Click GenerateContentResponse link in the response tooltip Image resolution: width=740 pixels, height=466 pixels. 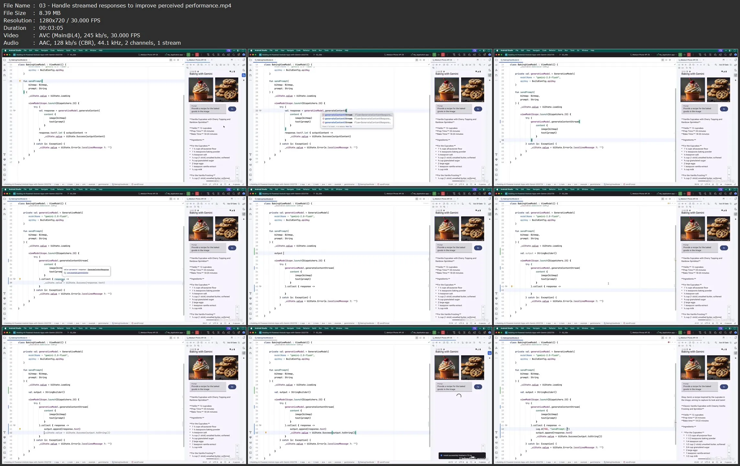coord(98,269)
